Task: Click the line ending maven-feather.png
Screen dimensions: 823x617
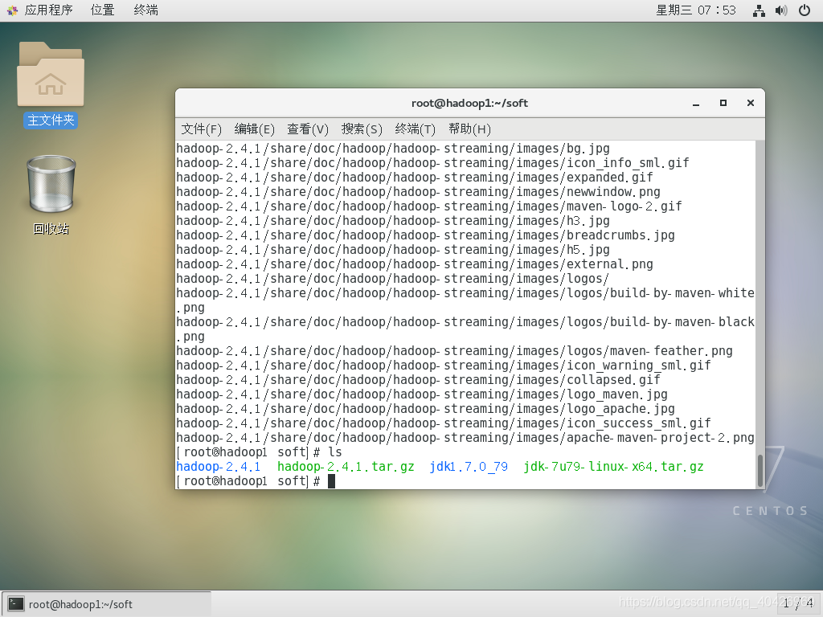Action: 455,350
